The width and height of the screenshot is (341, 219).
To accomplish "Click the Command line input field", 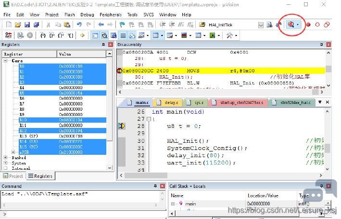I will 83,215.
